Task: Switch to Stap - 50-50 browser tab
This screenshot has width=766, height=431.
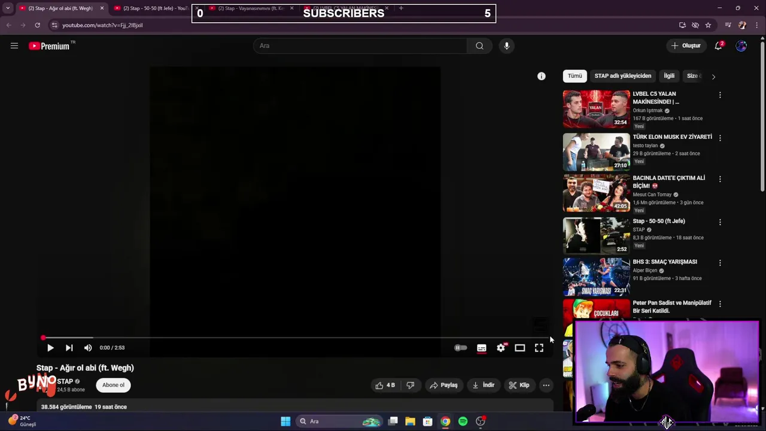Action: pos(154,8)
